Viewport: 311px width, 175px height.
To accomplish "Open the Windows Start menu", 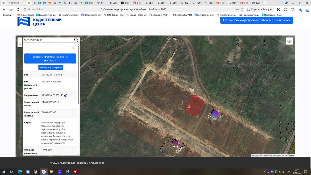I will (x=4, y=172).
